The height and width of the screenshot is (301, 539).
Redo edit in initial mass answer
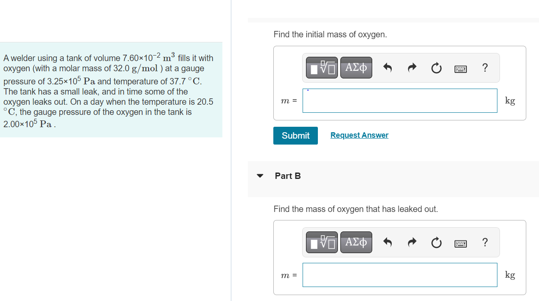click(412, 68)
